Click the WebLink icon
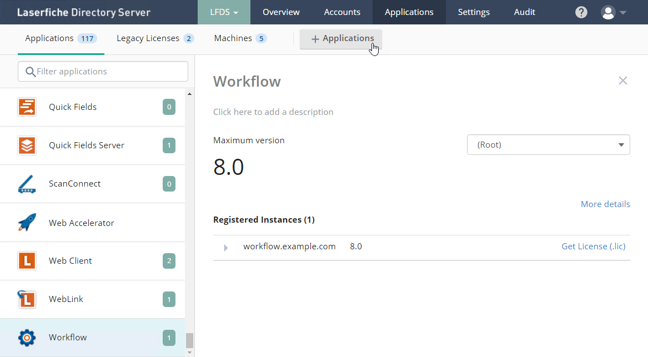The image size is (648, 357). coord(27,299)
